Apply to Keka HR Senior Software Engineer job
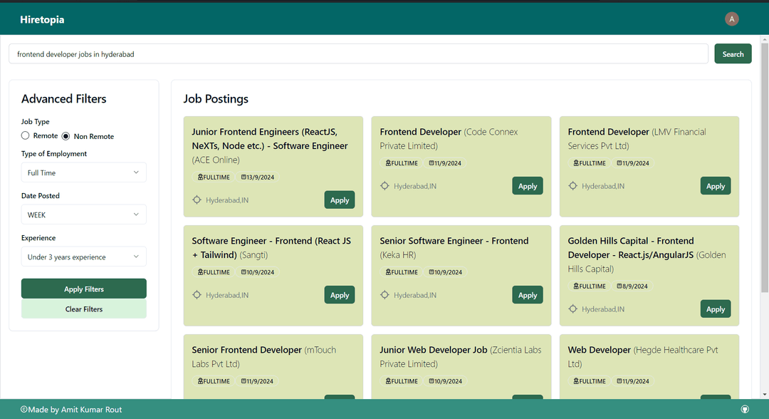The width and height of the screenshot is (769, 419). click(527, 295)
